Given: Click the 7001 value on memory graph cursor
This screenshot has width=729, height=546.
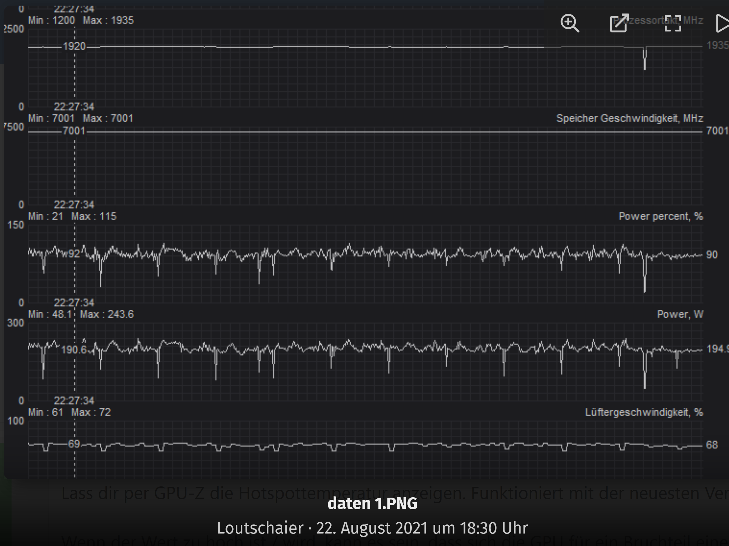Looking at the screenshot, I should point(74,131).
